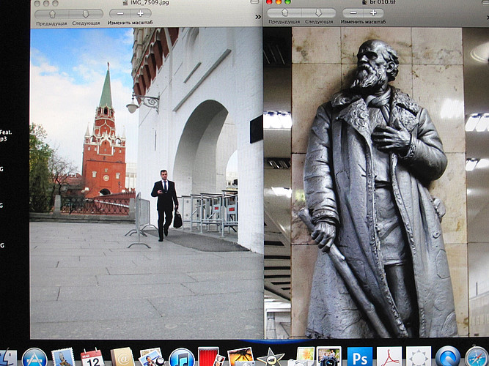Viewport: 489px width, 366px height.
Task: Go to previous image in br 010.tif window
Action: click(284, 12)
